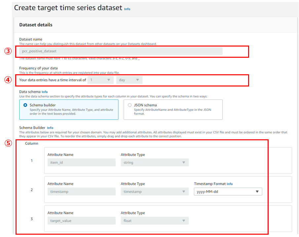Open the Schema Builder Info link
The width and height of the screenshot is (299, 237).
click(x=50, y=128)
